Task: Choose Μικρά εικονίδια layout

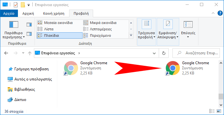Action: point(105,23)
